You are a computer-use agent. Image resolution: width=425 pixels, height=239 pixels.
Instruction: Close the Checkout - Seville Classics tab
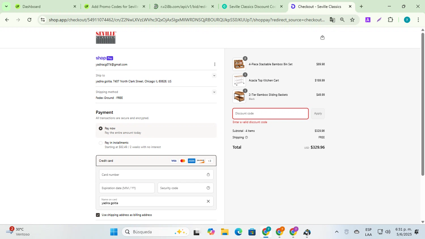click(x=350, y=6)
